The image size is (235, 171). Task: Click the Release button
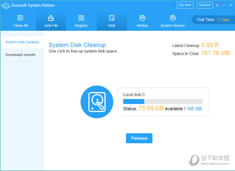click(139, 138)
